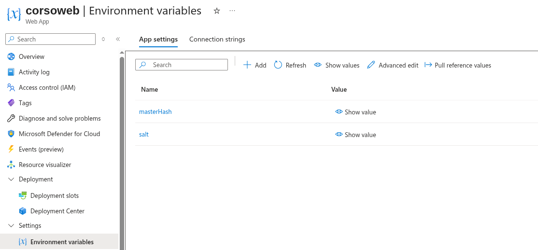Select Environment variables in sidebar
The image size is (538, 250).
pyautogui.click(x=59, y=242)
